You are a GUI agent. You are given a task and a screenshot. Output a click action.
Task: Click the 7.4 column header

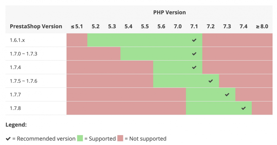tap(243, 27)
